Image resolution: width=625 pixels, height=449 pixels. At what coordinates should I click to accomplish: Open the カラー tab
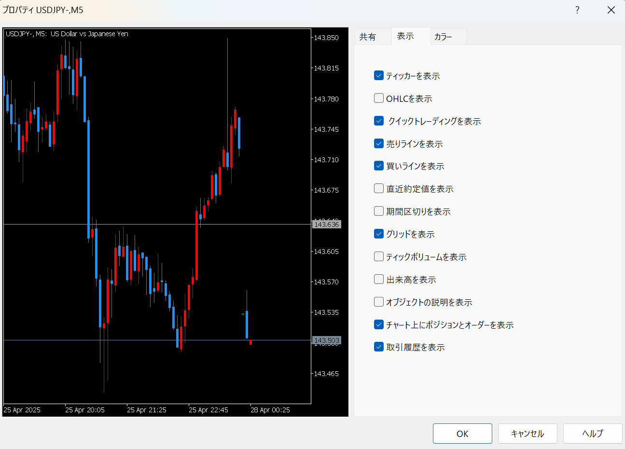pyautogui.click(x=448, y=37)
